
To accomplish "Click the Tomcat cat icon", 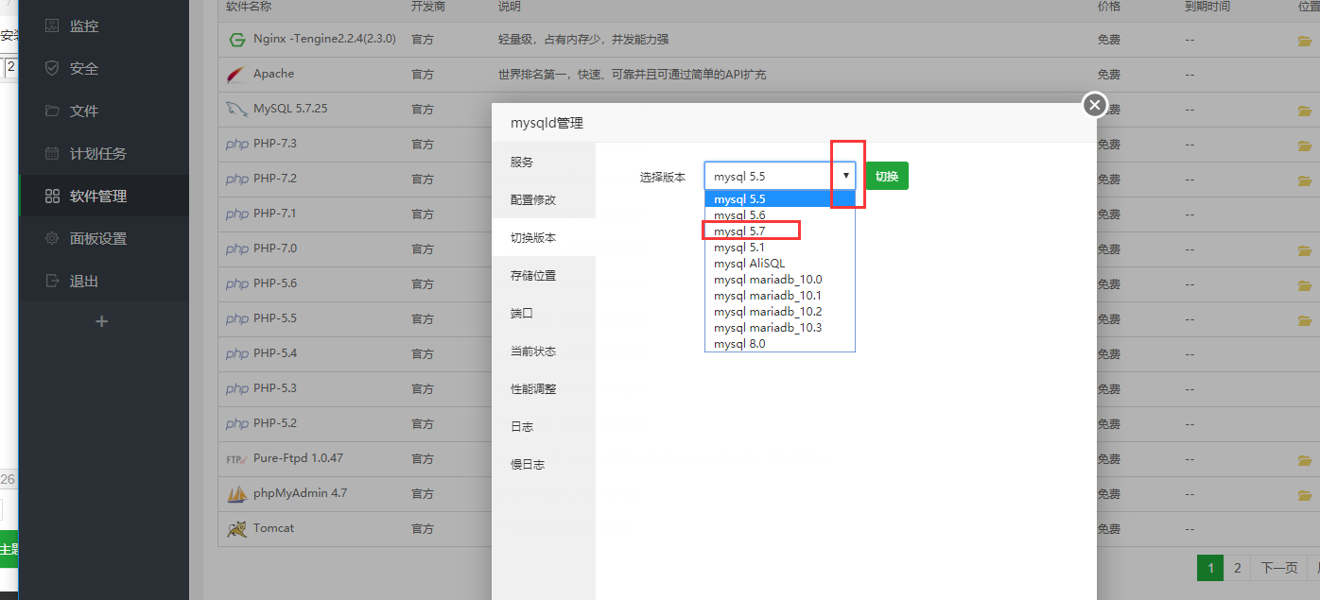I will [236, 529].
